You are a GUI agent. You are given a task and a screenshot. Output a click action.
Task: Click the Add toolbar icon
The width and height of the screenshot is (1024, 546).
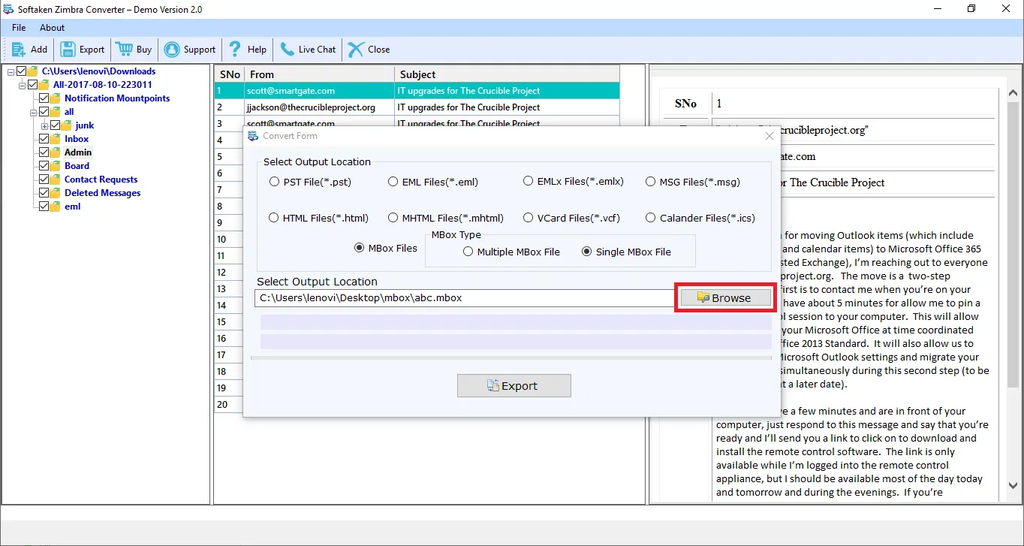pos(19,50)
